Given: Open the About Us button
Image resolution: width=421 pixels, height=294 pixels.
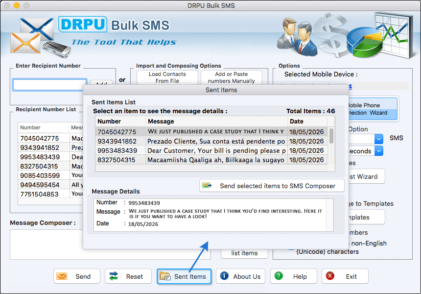Looking at the screenshot, I should point(240,276).
